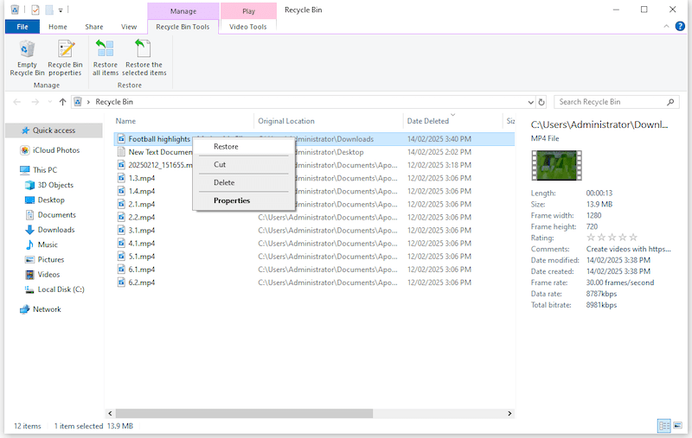Open iCloud Photos in sidebar
The height and width of the screenshot is (438, 692).
click(x=56, y=150)
